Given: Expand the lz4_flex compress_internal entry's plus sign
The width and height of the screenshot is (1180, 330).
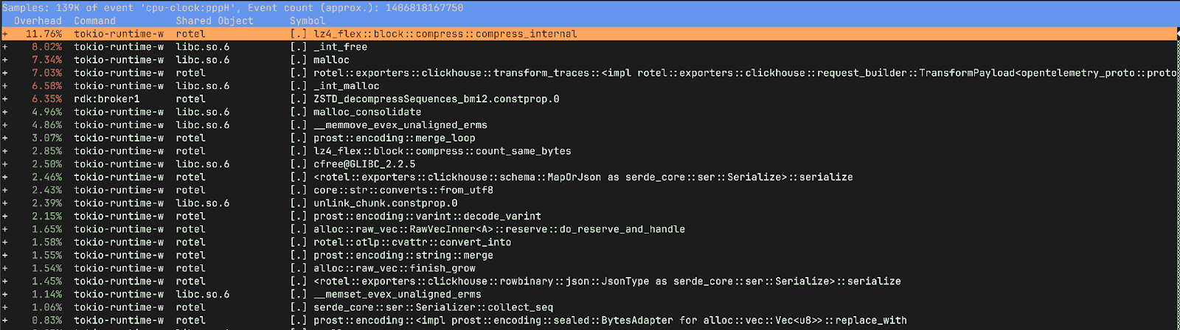Looking at the screenshot, I should (x=5, y=34).
